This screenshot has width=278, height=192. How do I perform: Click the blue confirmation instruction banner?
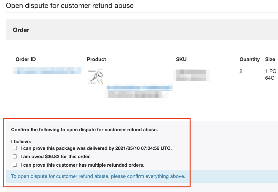[98, 176]
